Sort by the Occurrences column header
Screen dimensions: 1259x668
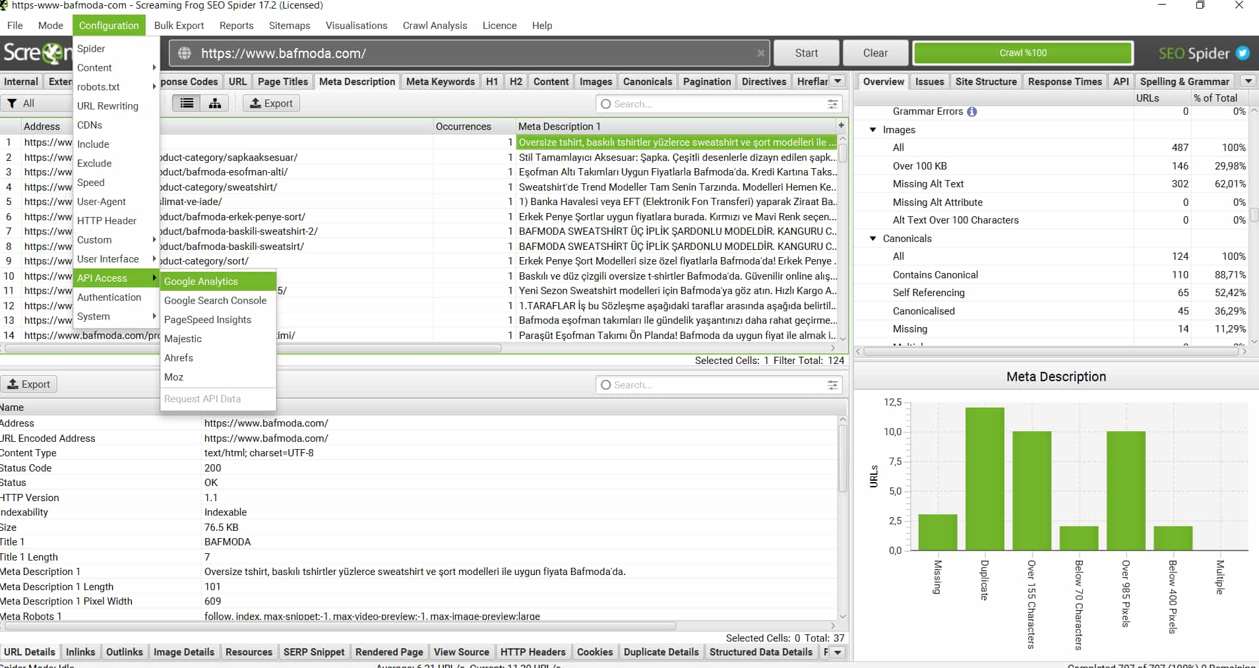point(474,127)
